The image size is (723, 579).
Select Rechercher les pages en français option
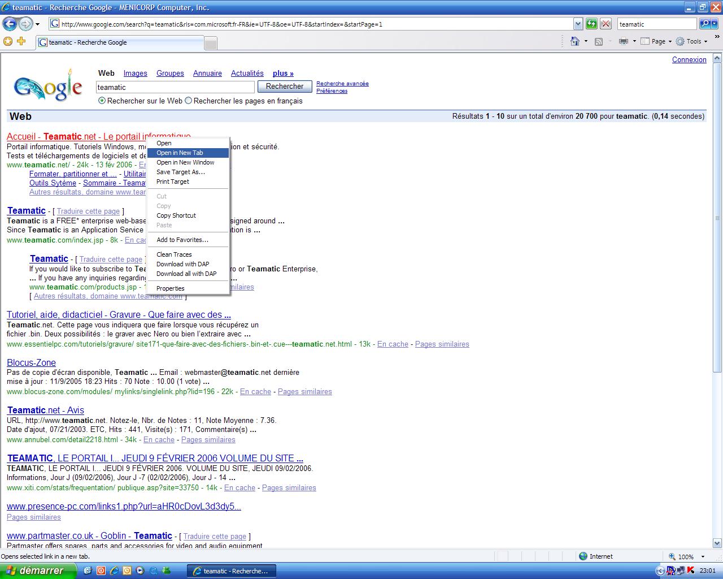click(x=189, y=101)
